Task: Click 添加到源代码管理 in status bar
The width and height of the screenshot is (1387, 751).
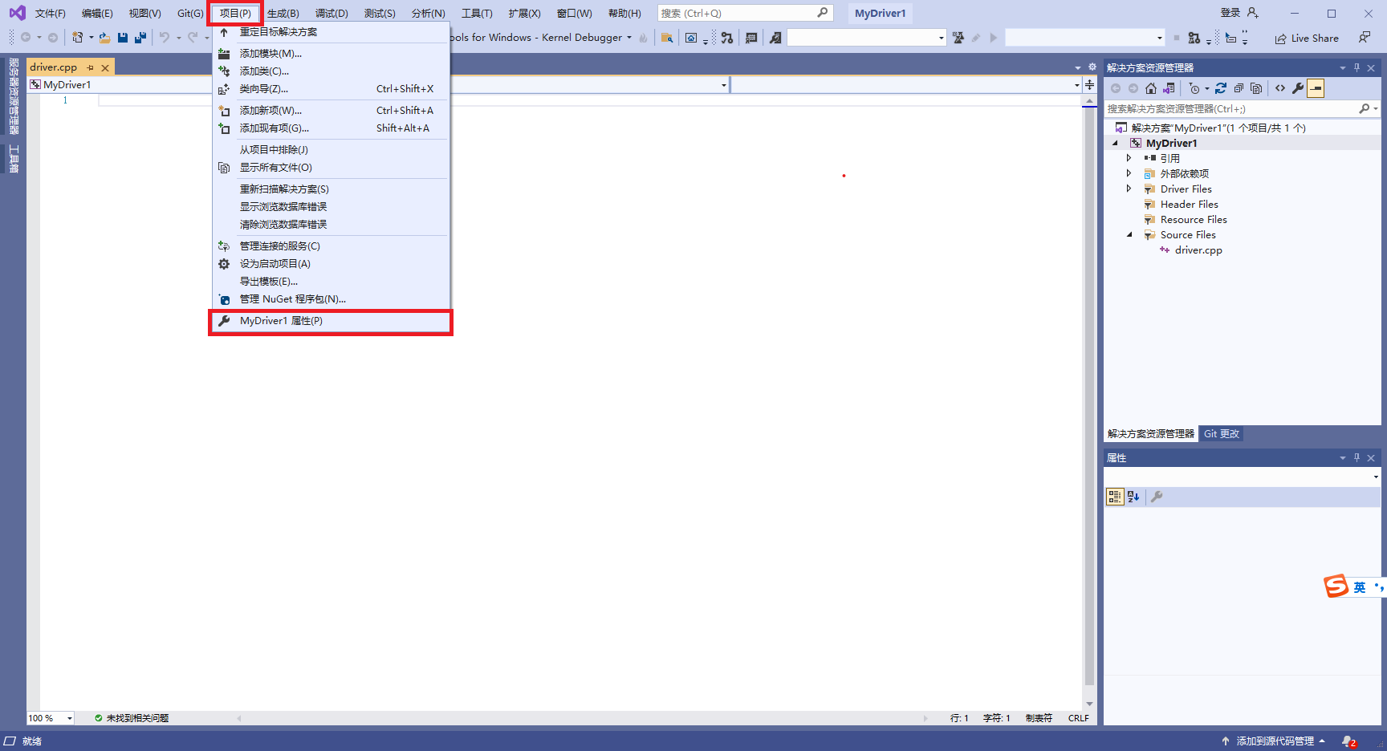Action: [1274, 741]
